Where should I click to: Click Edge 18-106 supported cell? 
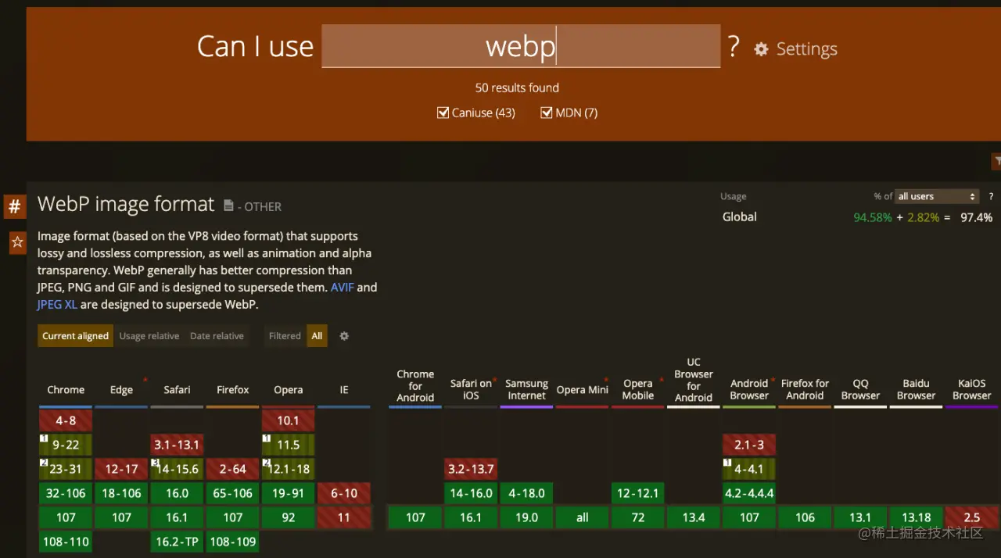(x=121, y=493)
